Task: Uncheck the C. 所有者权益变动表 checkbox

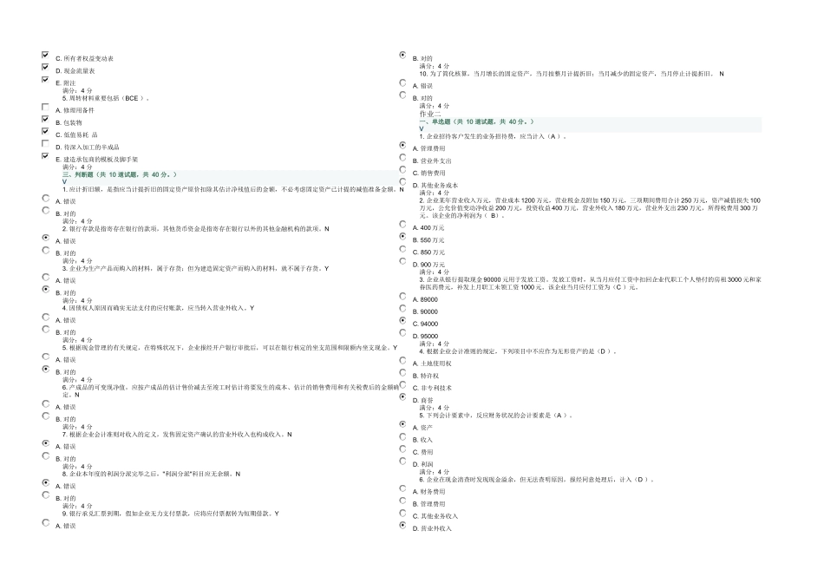Action: point(45,56)
